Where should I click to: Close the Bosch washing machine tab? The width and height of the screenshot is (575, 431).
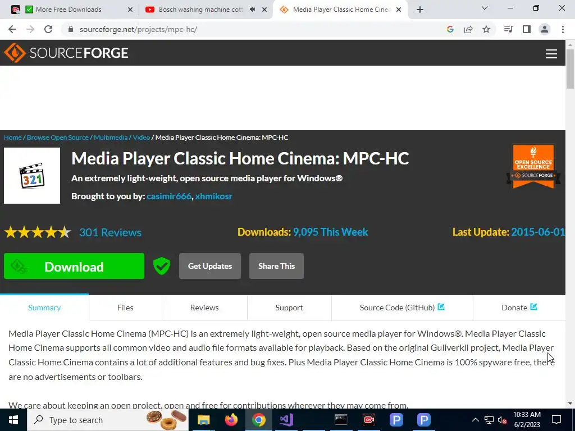pos(264,10)
